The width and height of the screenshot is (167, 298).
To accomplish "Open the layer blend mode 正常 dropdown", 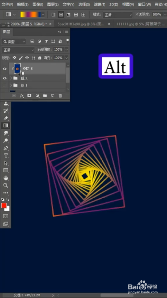I will point(18,50).
